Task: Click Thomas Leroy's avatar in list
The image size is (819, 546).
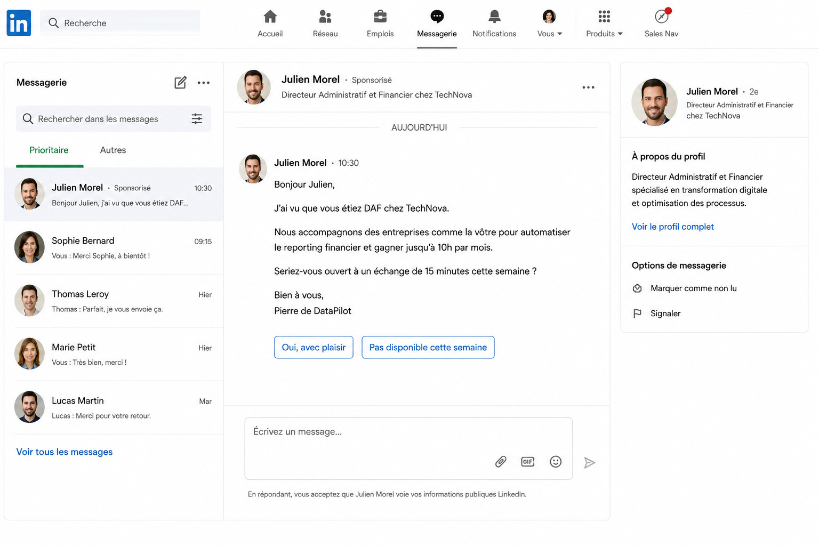Action: (29, 301)
